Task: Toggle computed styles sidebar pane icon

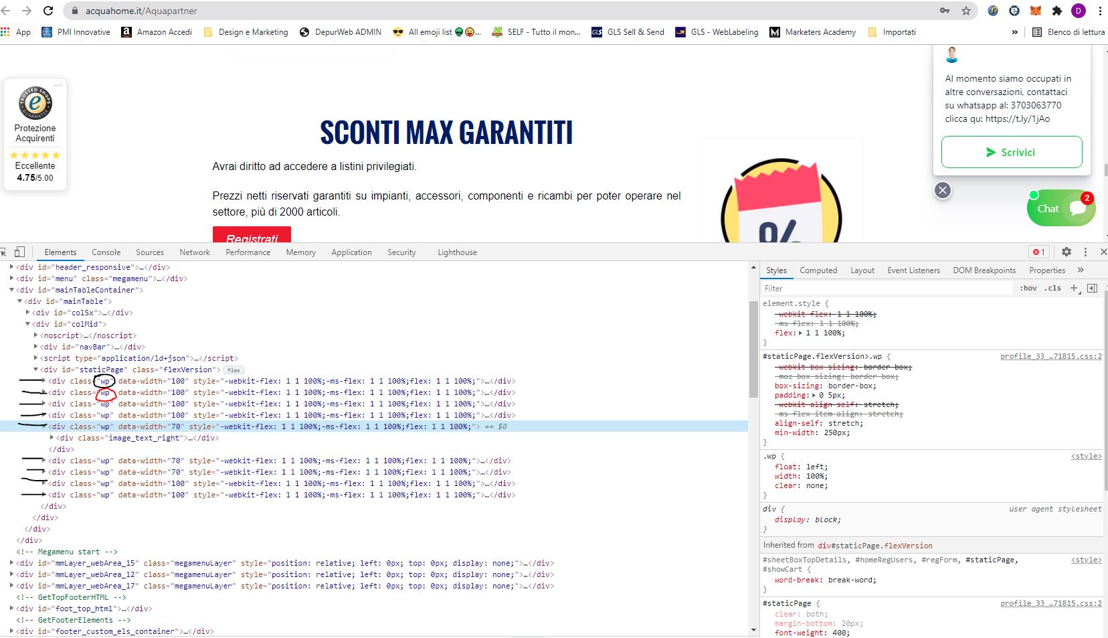Action: (x=1093, y=288)
